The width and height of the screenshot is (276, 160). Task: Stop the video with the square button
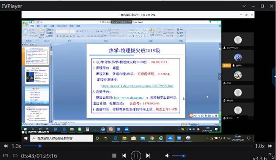pyautogui.click(x=114, y=155)
